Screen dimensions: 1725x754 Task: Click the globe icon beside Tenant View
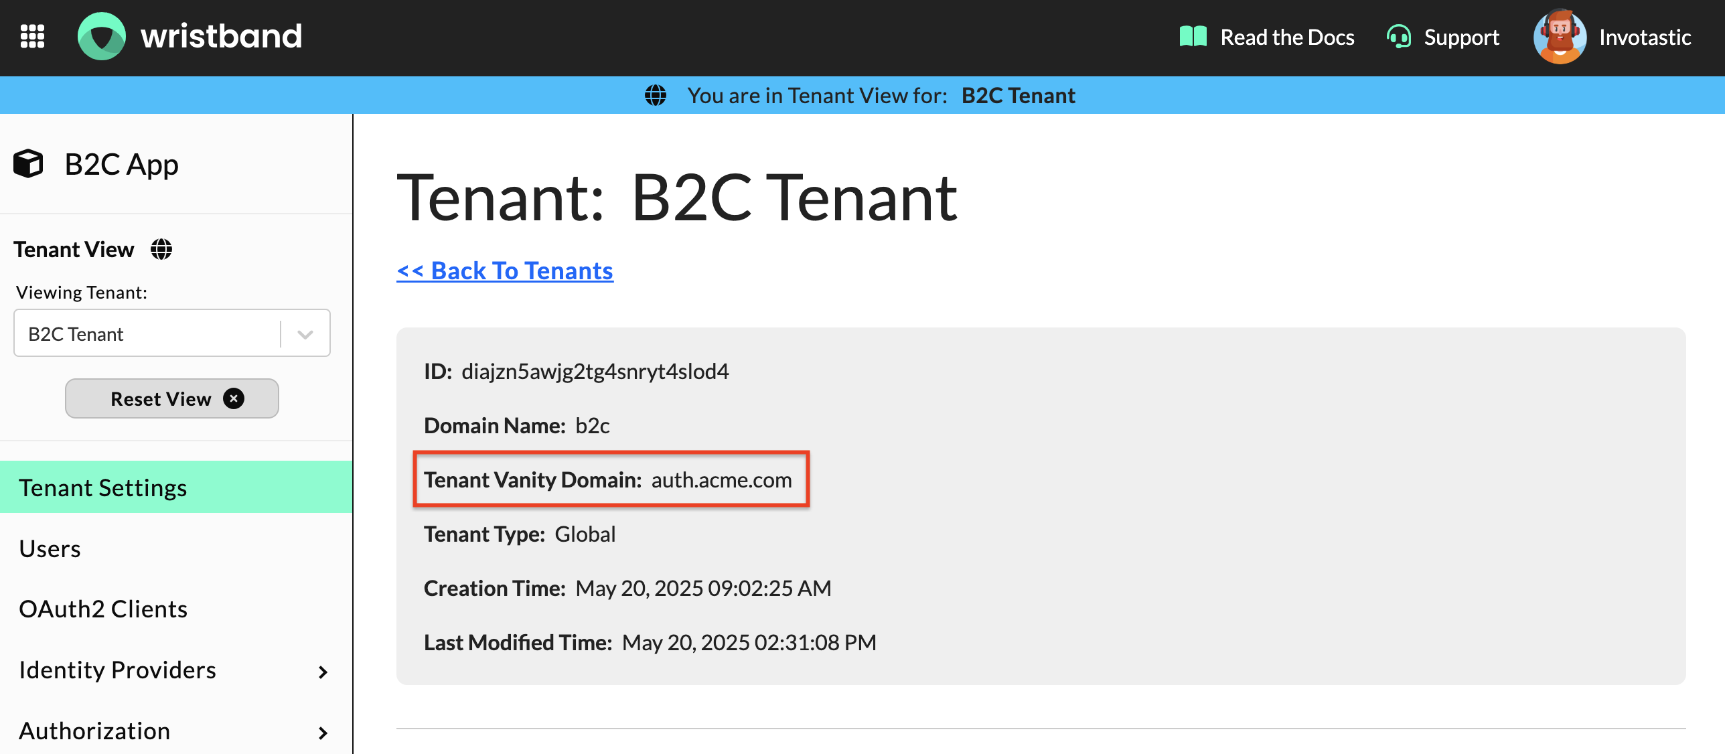tap(161, 249)
